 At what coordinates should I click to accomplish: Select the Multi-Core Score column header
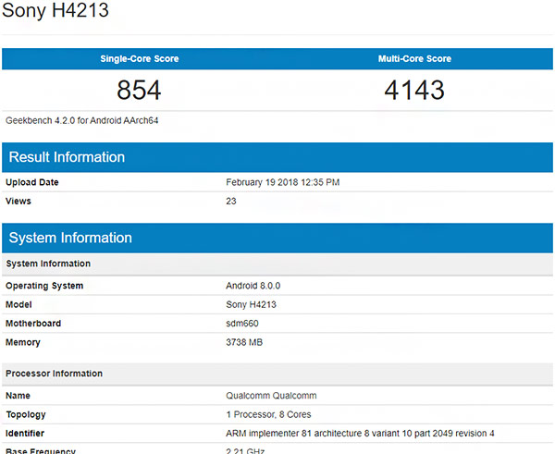point(414,59)
